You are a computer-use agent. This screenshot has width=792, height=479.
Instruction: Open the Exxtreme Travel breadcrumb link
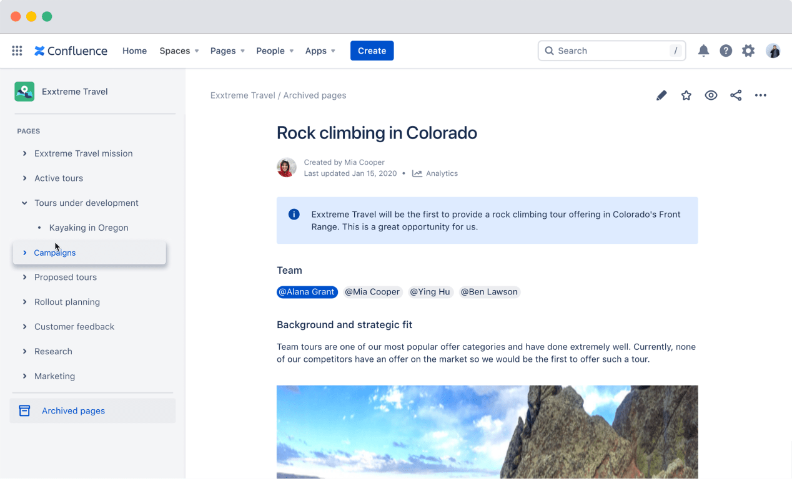pos(242,95)
